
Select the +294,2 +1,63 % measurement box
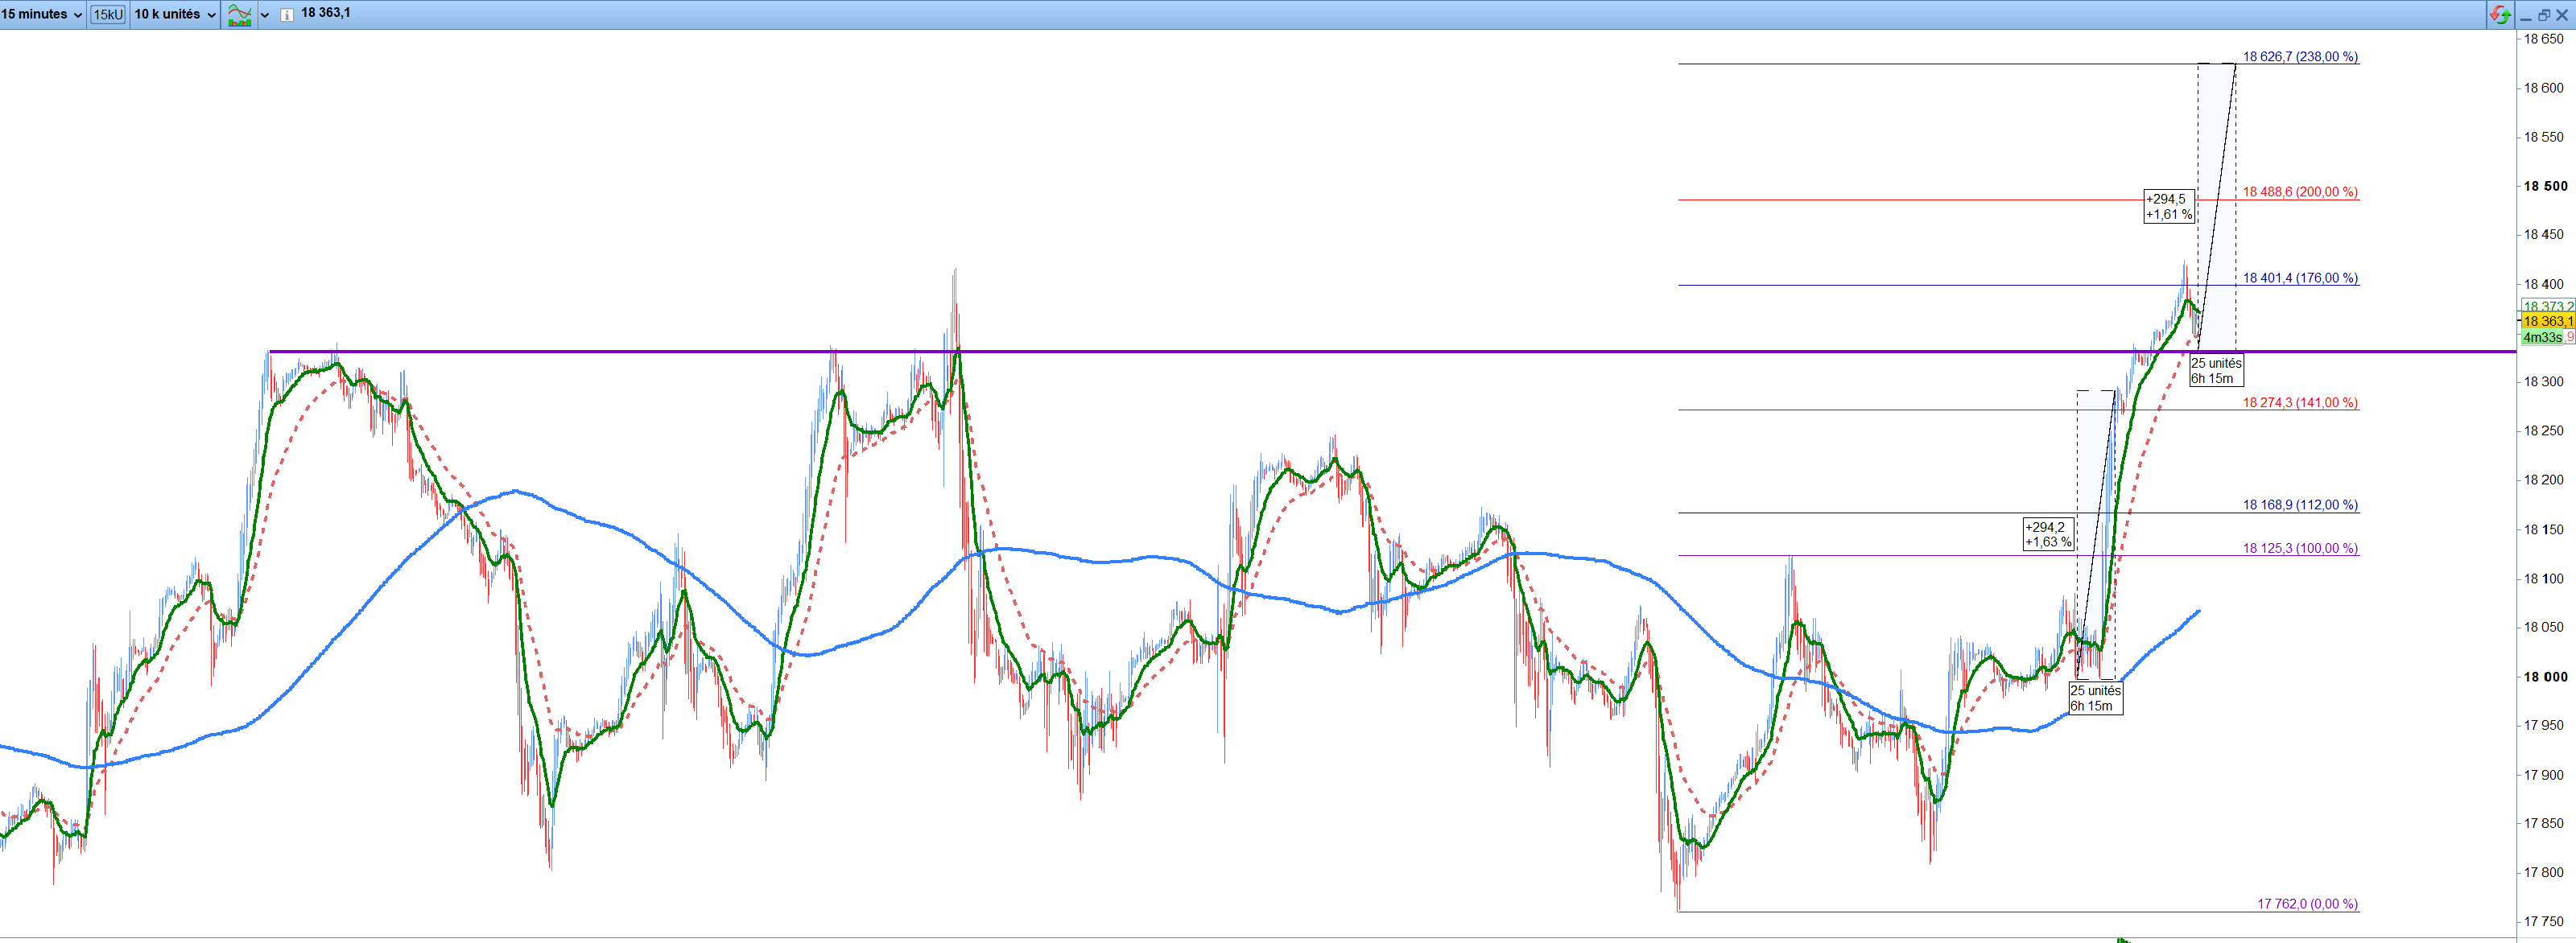point(2048,534)
